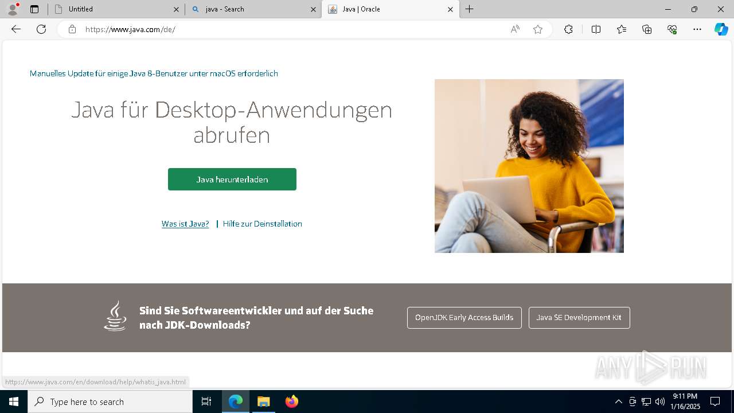
Task: Click the Sind Sie Softwareentwickler banner text
Action: click(x=256, y=318)
